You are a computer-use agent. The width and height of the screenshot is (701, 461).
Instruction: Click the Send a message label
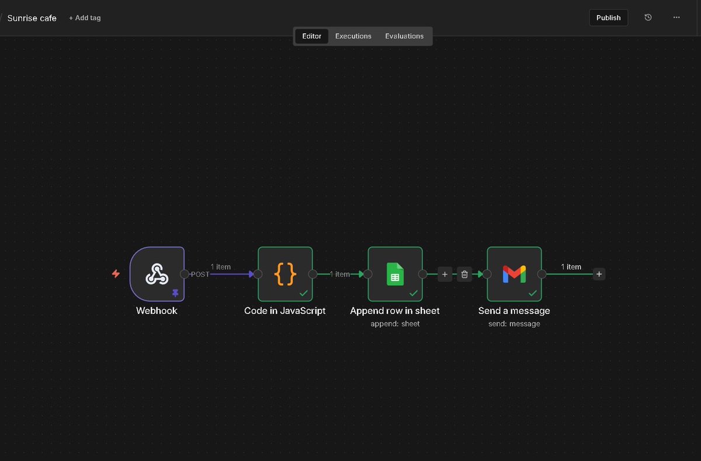click(x=514, y=311)
